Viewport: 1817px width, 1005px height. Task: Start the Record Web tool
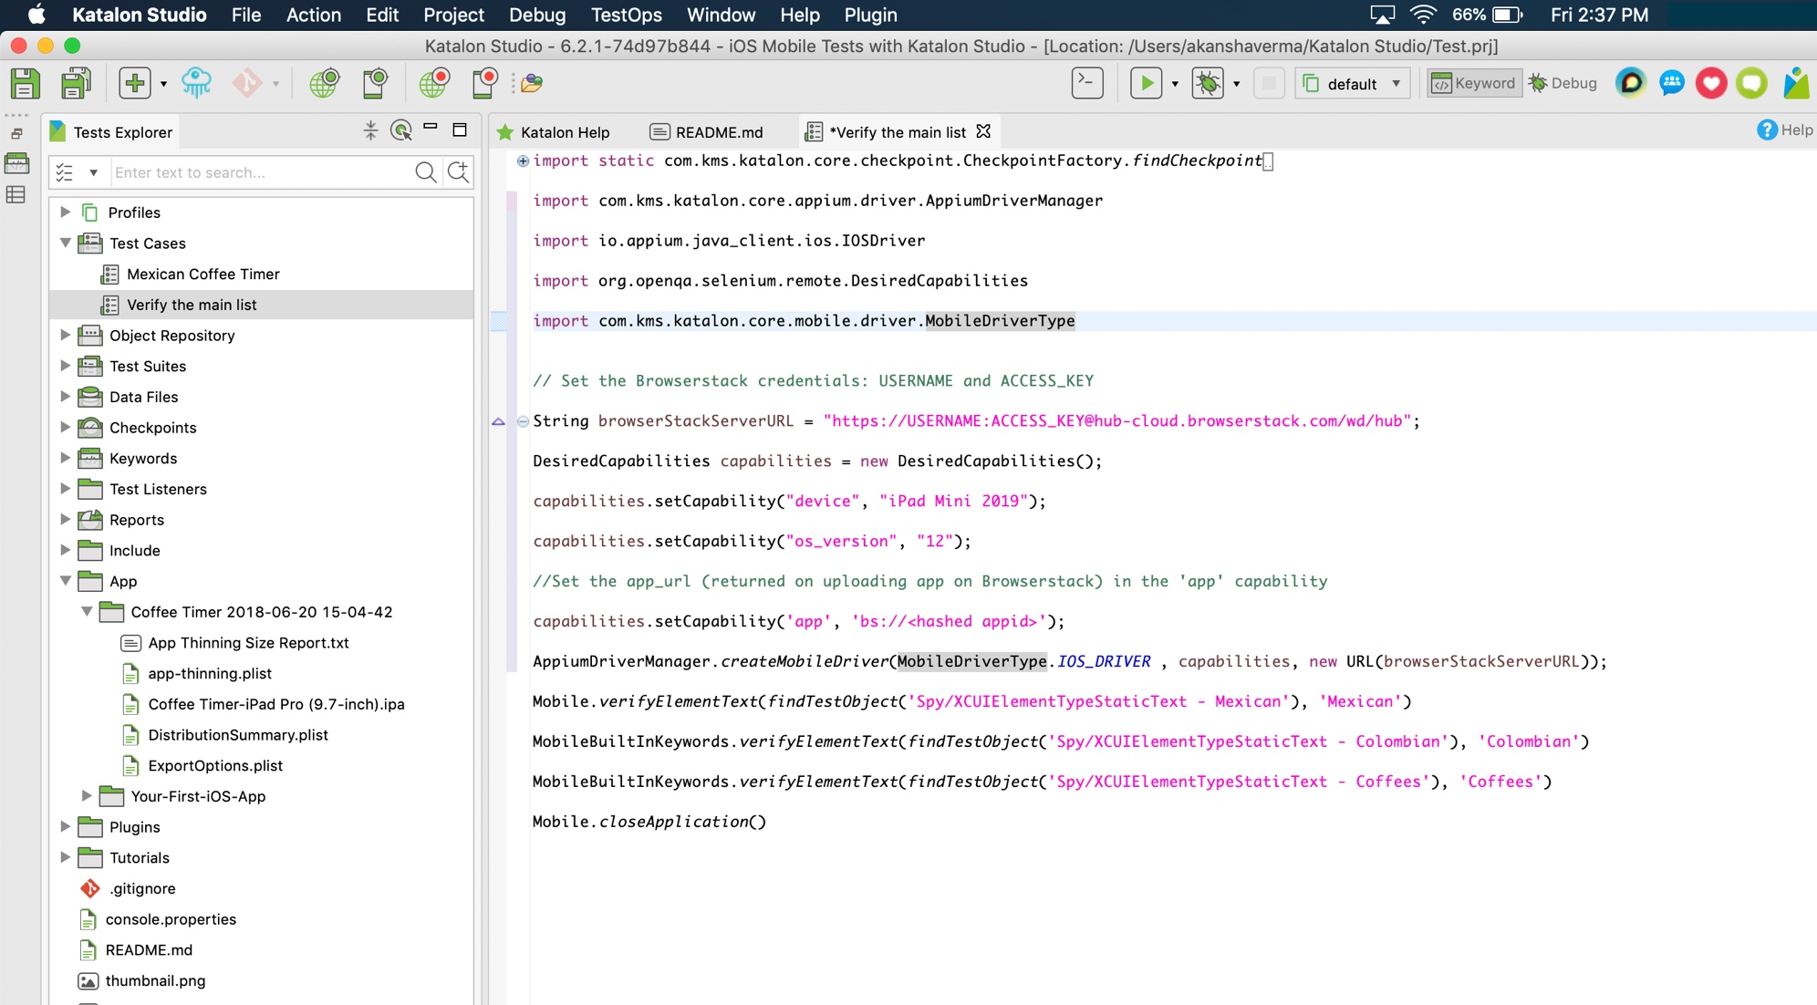(435, 83)
